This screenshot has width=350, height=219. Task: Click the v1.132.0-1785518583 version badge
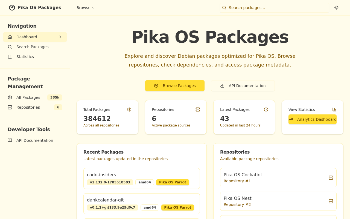[110, 182]
